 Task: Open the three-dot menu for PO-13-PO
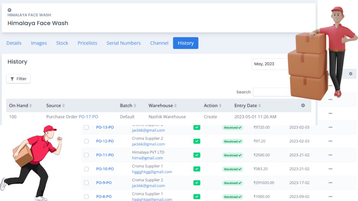point(330,127)
